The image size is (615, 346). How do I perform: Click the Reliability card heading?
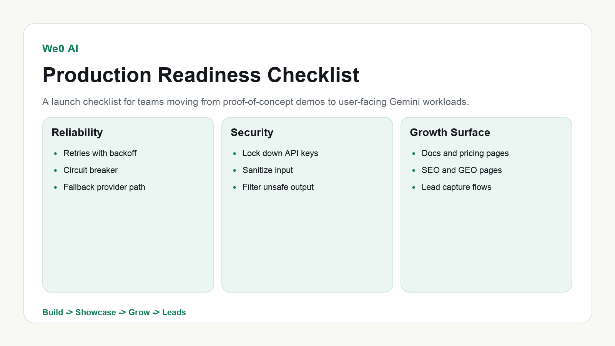(77, 133)
